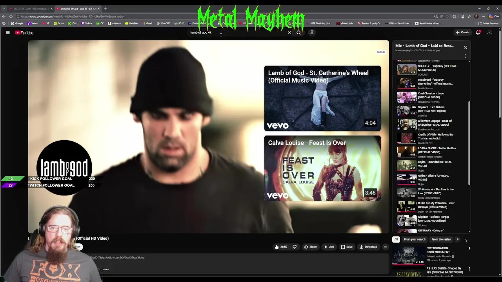Open the Google bookmark
The image size is (502, 282).
click(x=17, y=23)
